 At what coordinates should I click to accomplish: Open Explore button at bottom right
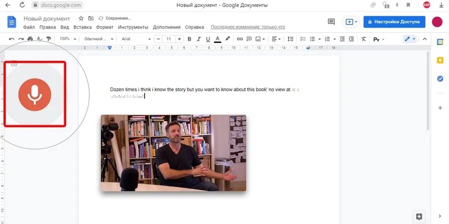419,216
